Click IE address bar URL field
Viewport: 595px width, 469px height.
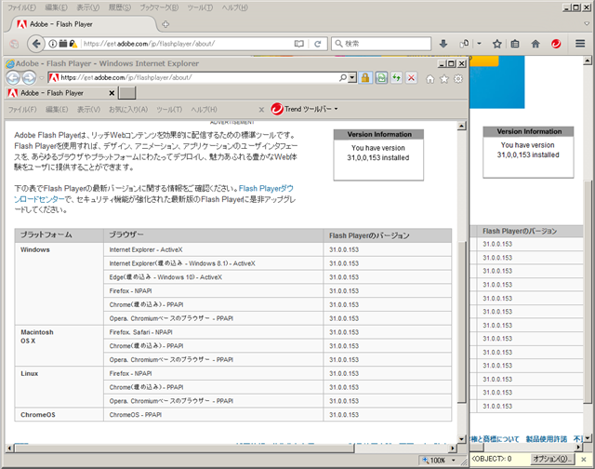click(x=199, y=77)
